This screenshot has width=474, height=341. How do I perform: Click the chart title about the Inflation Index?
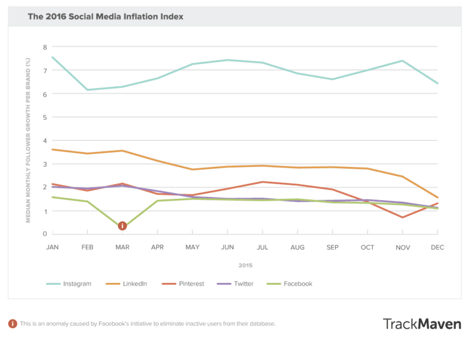[105, 17]
